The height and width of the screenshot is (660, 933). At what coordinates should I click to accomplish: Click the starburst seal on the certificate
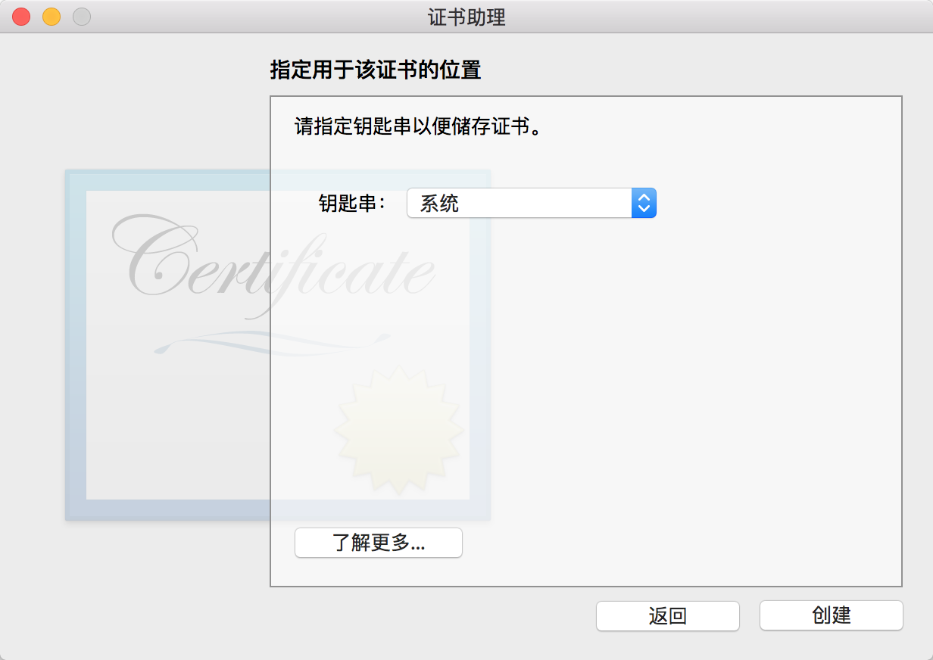point(398,431)
